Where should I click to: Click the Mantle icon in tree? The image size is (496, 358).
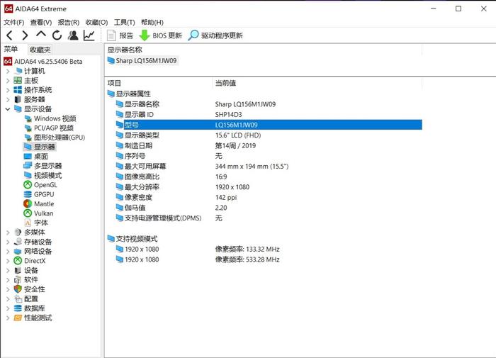[x=28, y=204]
